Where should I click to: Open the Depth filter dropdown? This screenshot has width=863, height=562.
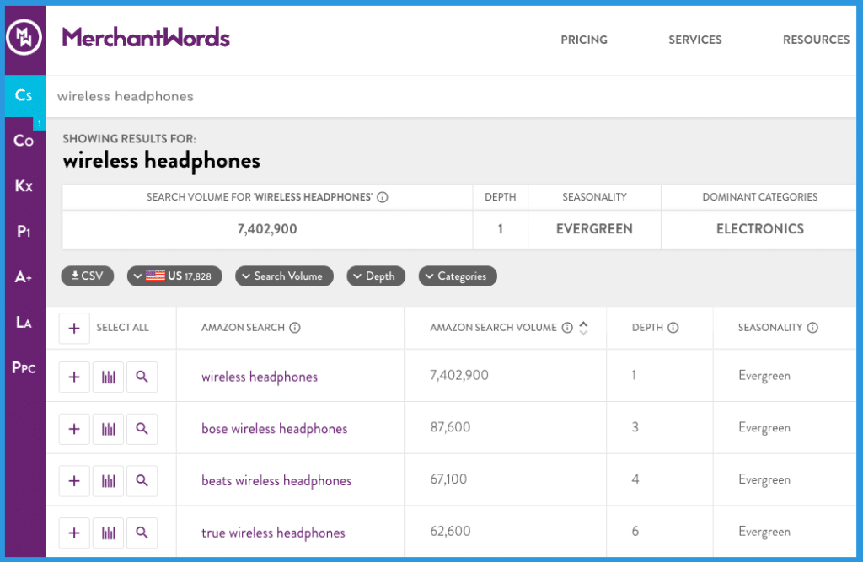click(376, 276)
